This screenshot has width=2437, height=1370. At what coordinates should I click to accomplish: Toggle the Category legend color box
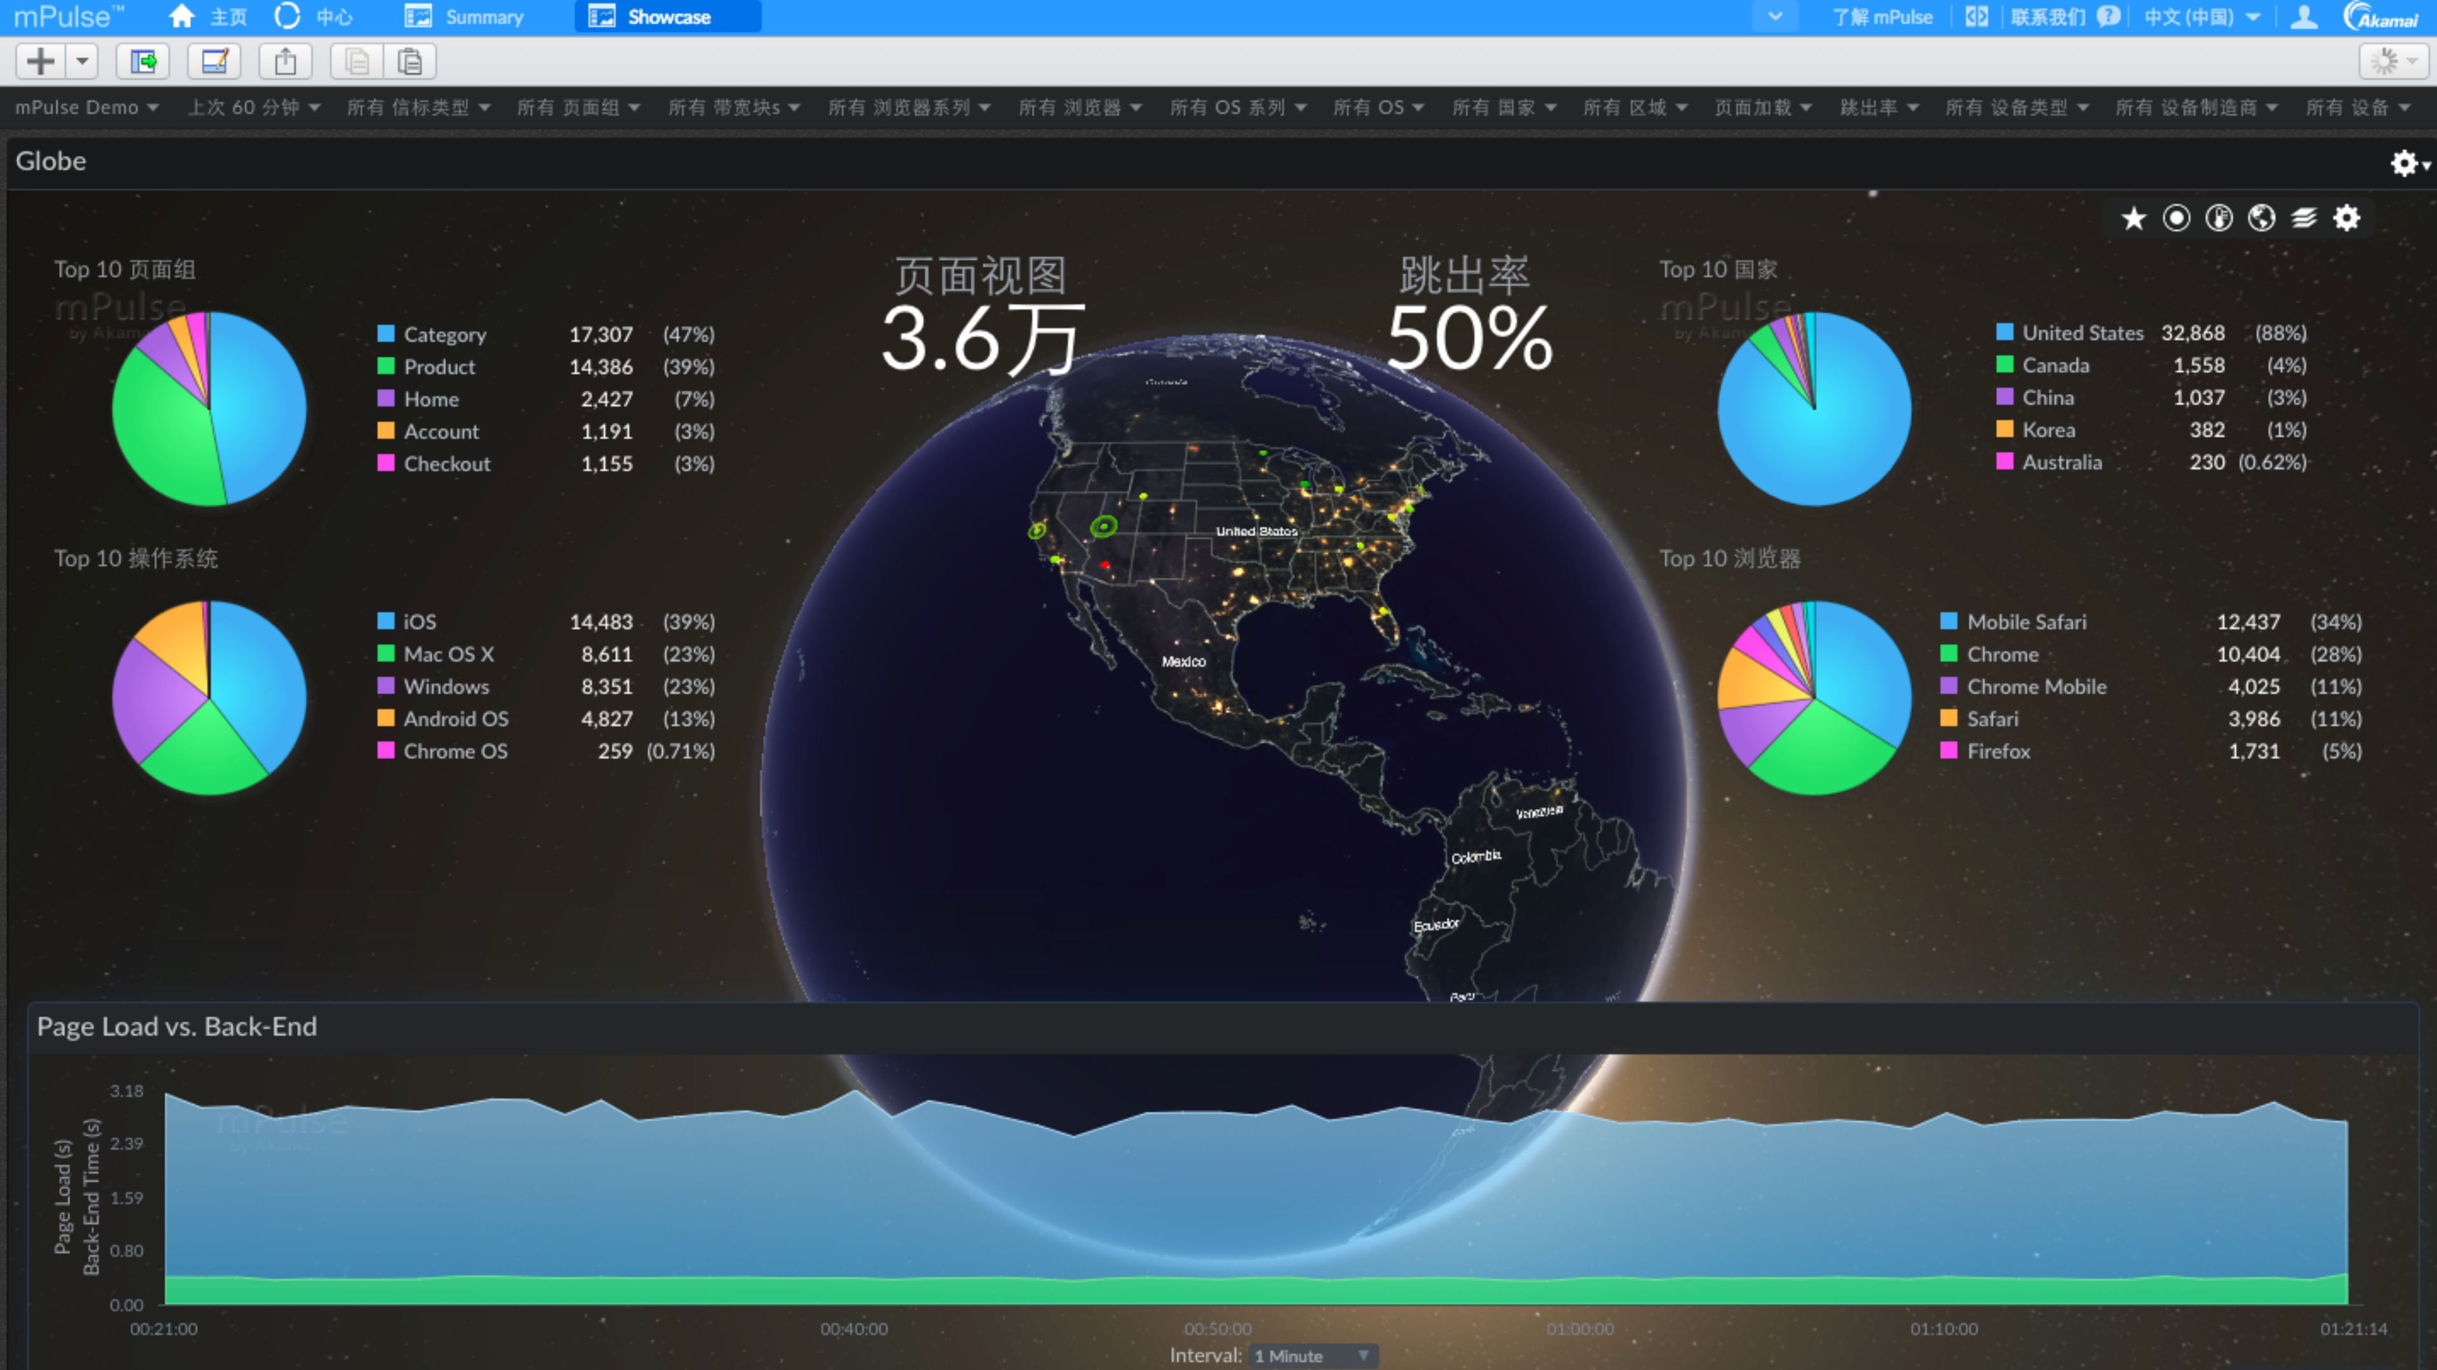click(x=386, y=334)
